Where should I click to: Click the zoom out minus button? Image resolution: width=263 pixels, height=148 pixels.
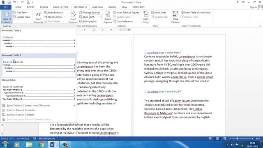[230, 139]
